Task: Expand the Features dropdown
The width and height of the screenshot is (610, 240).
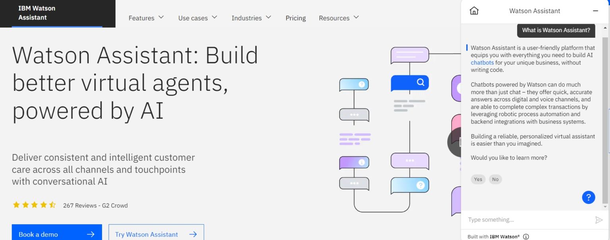Action: [x=146, y=18]
